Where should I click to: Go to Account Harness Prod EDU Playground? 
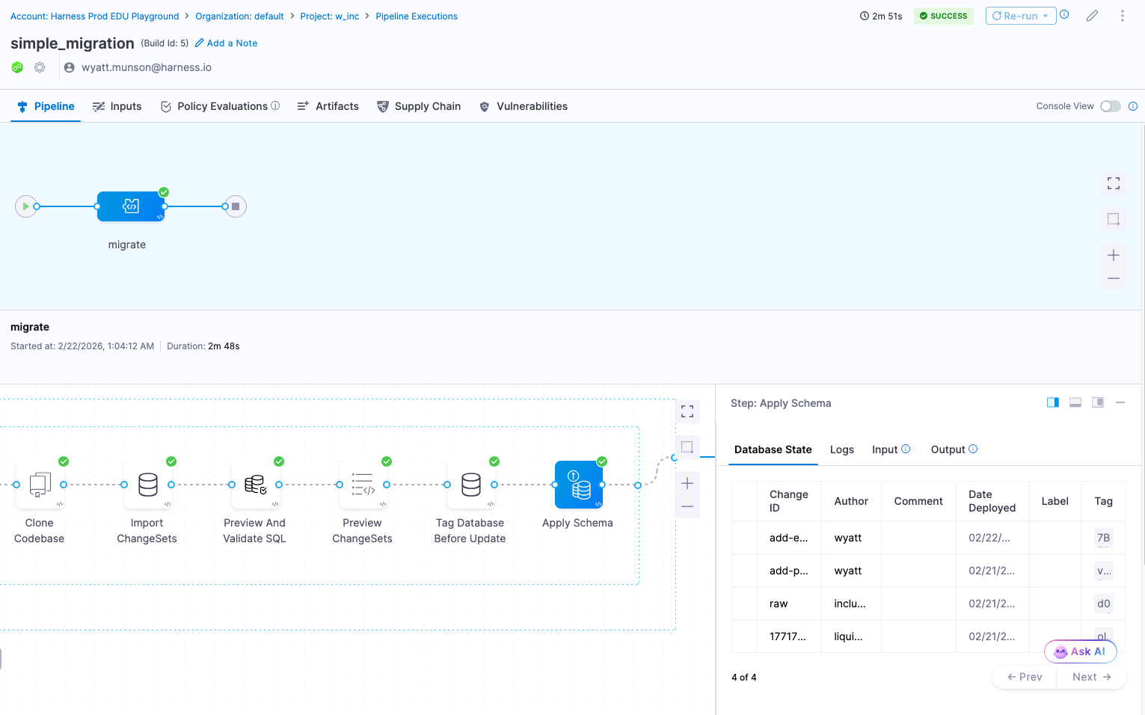coord(95,16)
